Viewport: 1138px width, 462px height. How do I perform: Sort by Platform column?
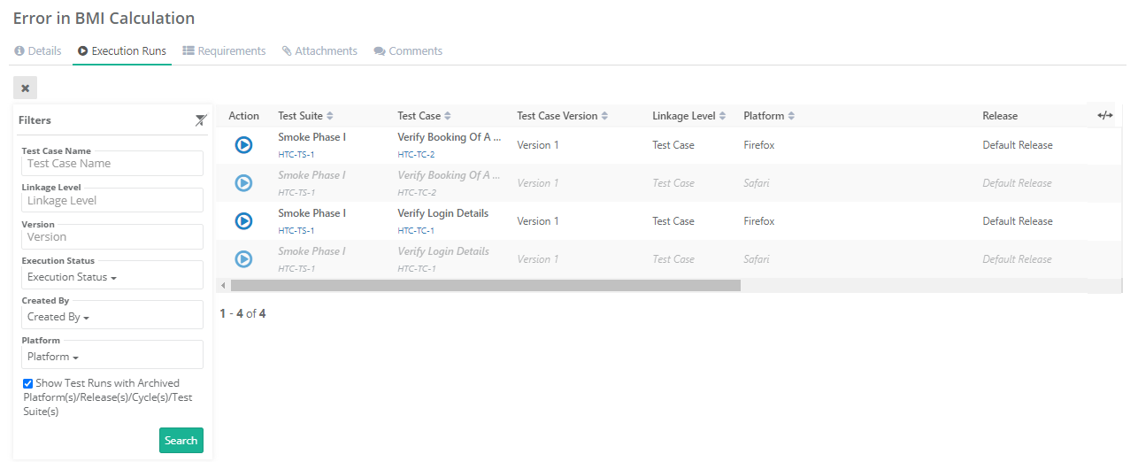769,116
